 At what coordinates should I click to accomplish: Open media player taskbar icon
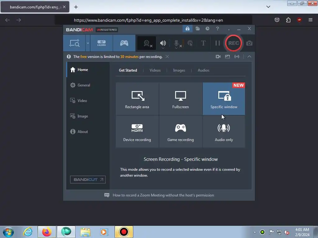click(x=105, y=232)
